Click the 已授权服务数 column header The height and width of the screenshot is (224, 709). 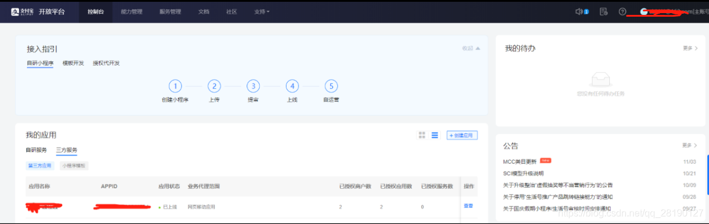[x=437, y=186]
